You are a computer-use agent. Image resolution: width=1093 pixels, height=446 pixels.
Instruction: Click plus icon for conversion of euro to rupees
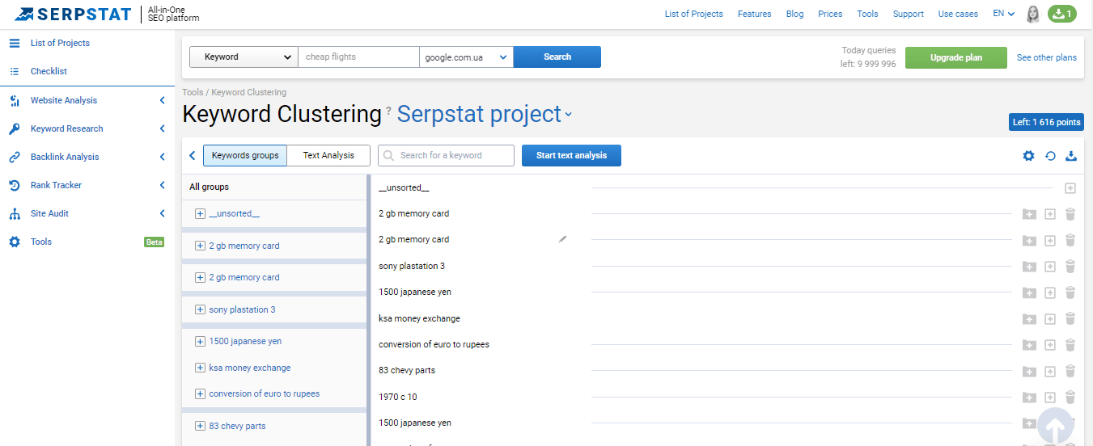click(1050, 345)
